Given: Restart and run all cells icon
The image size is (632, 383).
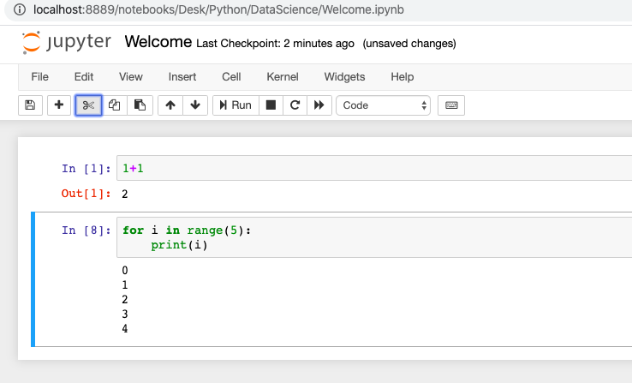Looking at the screenshot, I should click(319, 105).
